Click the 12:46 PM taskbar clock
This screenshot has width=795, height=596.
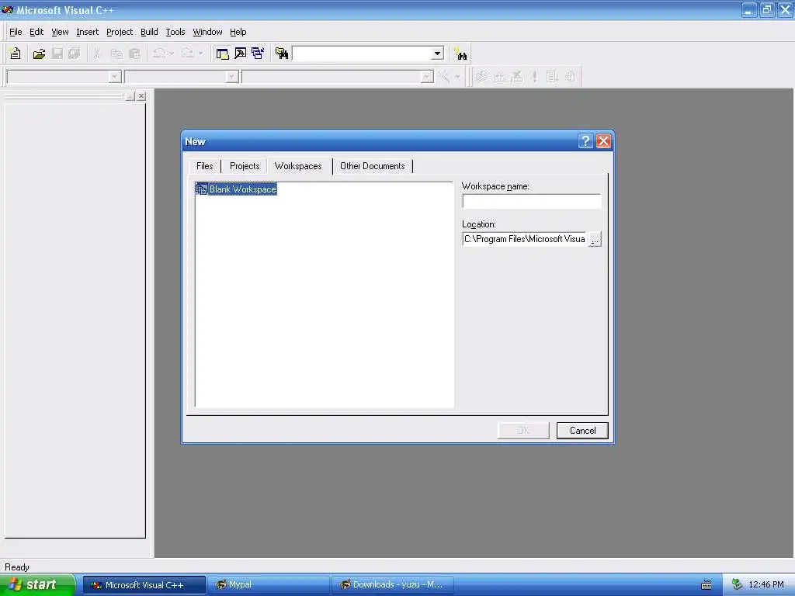click(x=766, y=585)
